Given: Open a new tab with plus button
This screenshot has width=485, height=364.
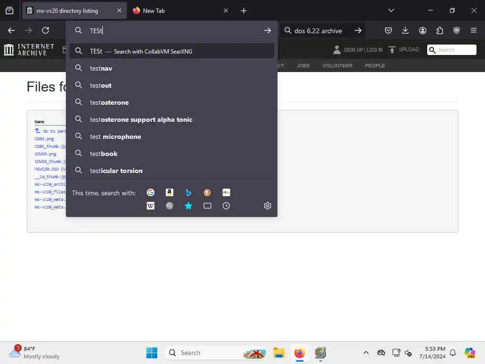Looking at the screenshot, I should pos(243,11).
